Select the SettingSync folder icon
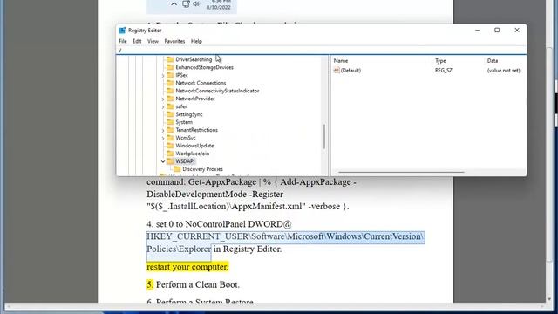Screen dimensions: 558x314 [170, 114]
